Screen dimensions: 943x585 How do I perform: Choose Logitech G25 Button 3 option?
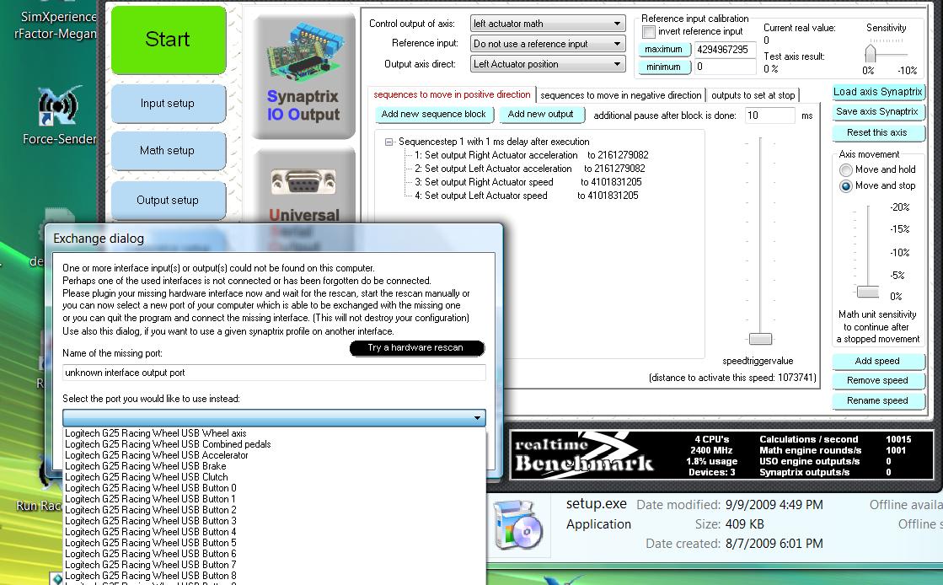pyautogui.click(x=274, y=521)
